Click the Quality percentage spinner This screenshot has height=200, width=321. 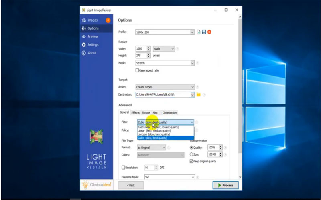coord(220,148)
